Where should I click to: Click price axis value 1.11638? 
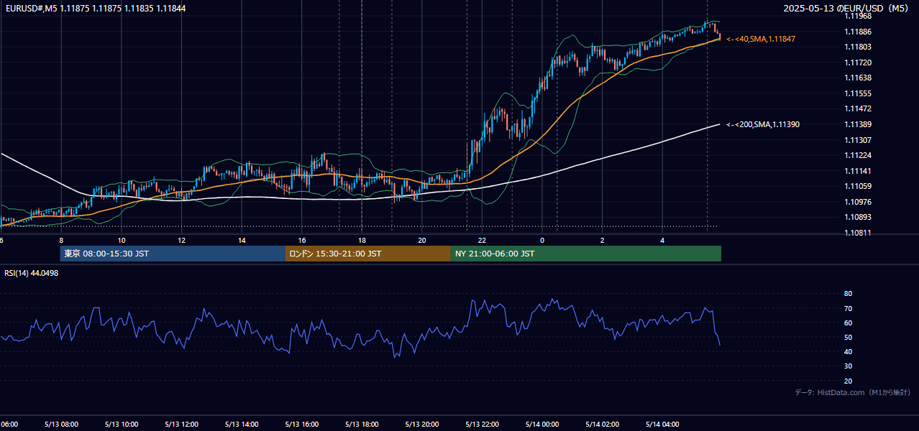click(858, 78)
